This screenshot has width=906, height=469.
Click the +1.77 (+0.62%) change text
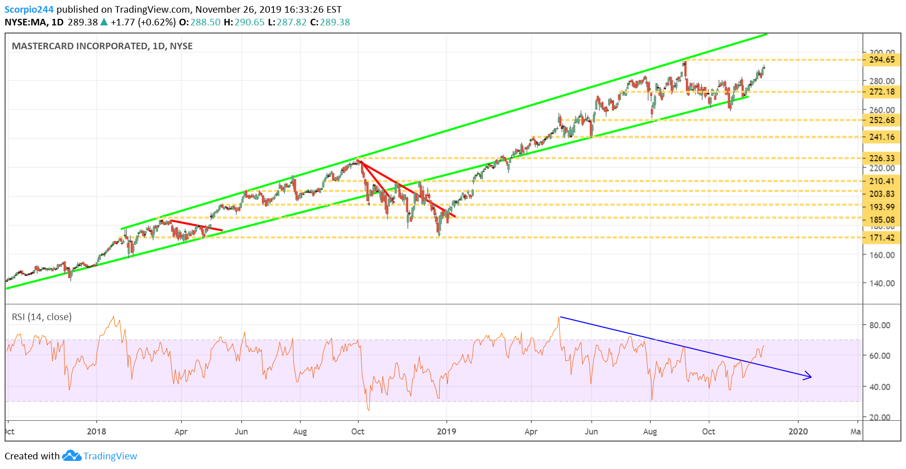[143, 22]
